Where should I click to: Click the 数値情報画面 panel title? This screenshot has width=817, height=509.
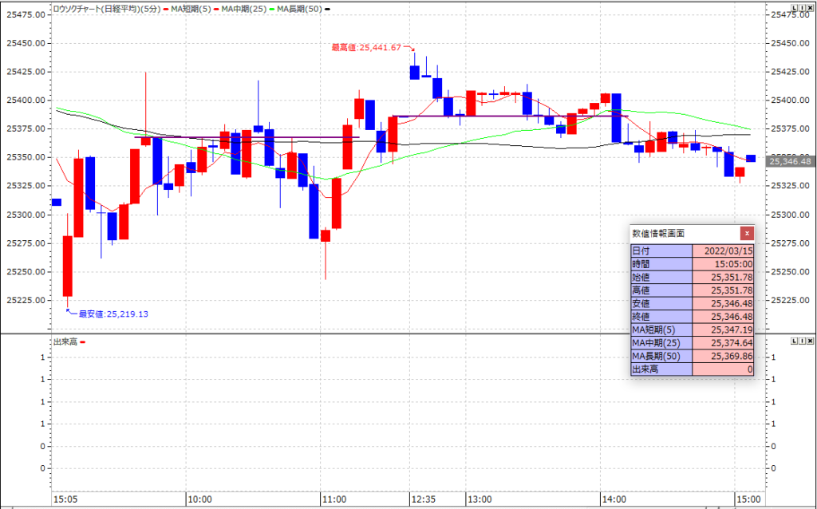(658, 234)
